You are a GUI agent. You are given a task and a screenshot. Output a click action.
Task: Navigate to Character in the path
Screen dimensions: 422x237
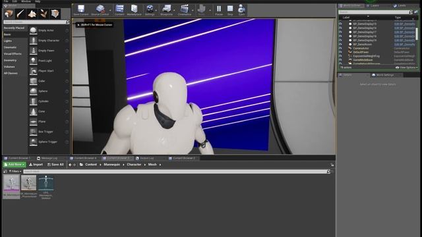tap(134, 165)
